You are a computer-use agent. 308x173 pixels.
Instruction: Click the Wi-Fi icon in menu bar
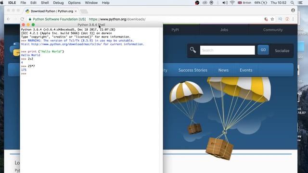[232, 3]
